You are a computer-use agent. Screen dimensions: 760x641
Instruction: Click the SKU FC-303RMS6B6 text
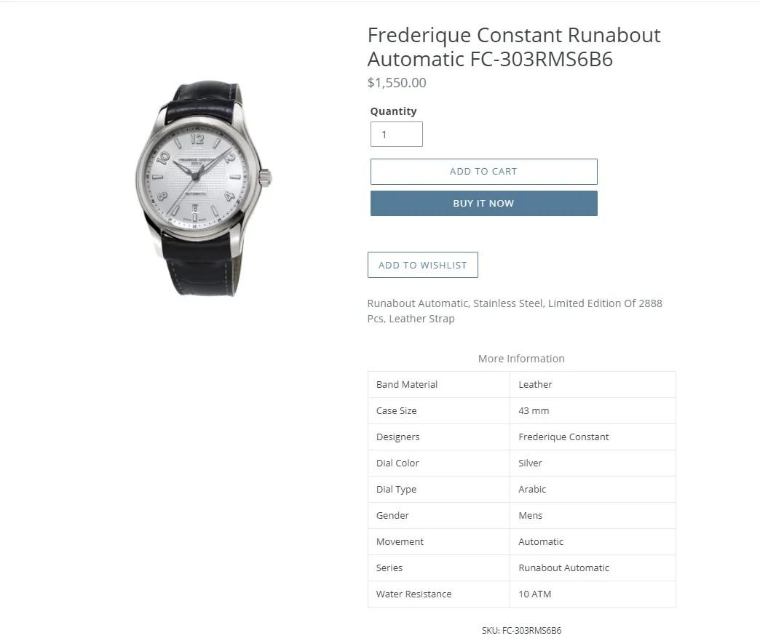click(521, 631)
